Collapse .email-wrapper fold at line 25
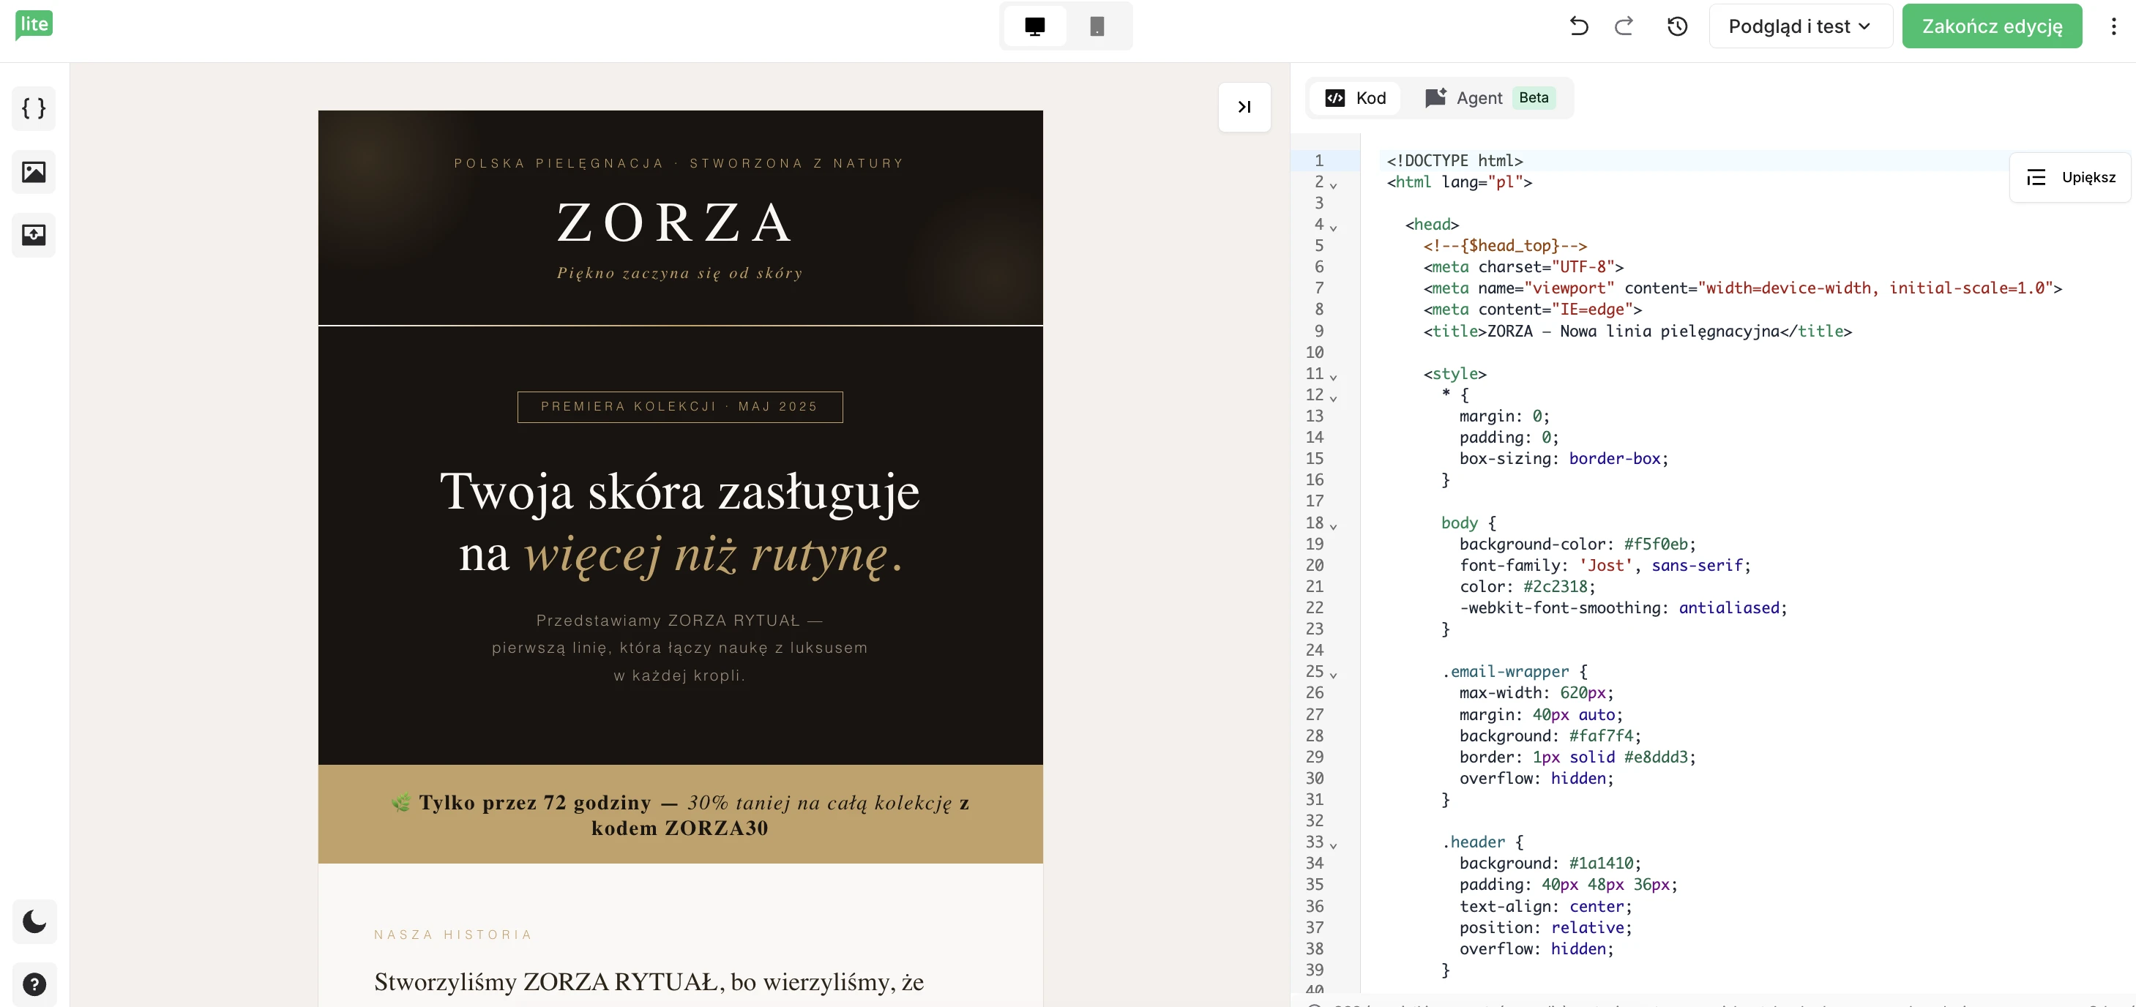The width and height of the screenshot is (2136, 1007). pyautogui.click(x=1333, y=674)
